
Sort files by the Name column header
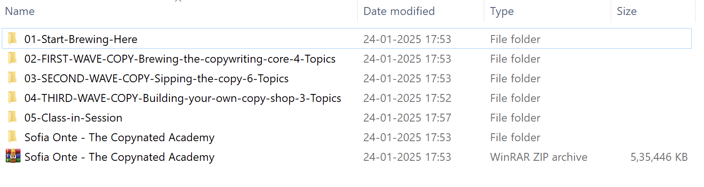pyautogui.click(x=20, y=11)
